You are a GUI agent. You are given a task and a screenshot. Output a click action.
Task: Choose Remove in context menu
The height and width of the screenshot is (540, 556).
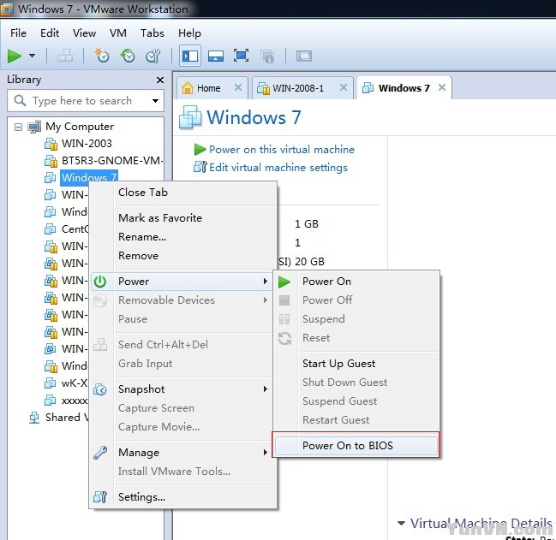[x=138, y=256]
